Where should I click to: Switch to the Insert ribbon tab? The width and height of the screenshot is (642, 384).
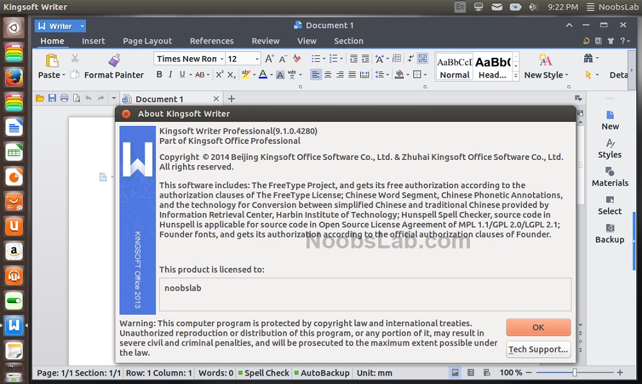click(93, 41)
